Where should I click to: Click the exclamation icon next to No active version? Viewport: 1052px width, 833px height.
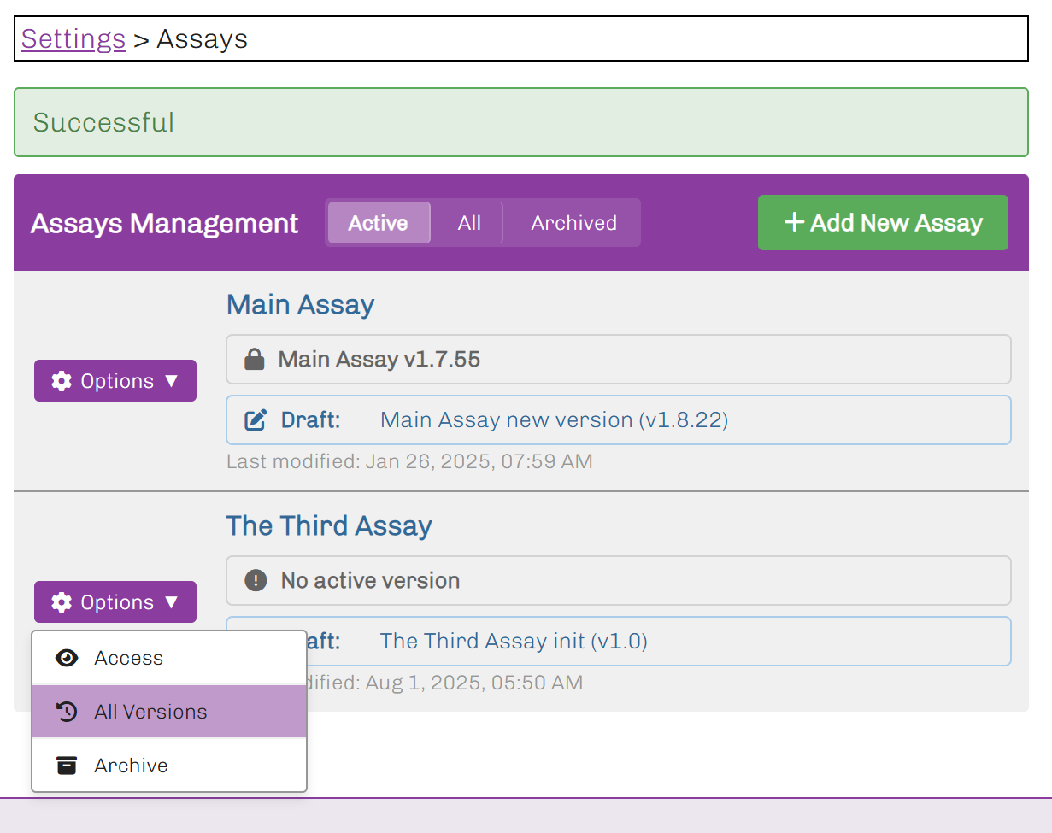[x=256, y=581]
